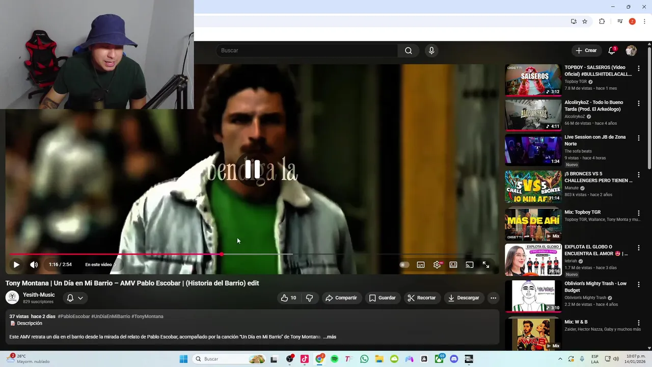Click the #TonyMontana hashtag

coord(147,317)
